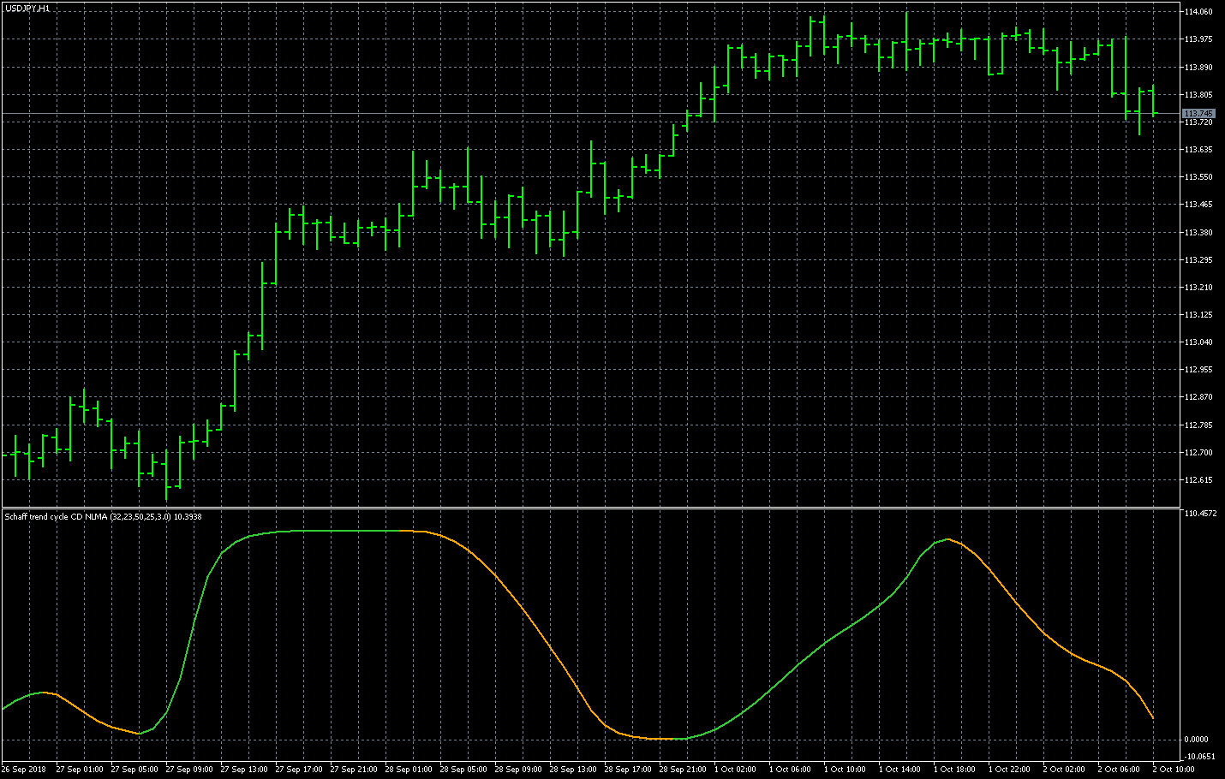1225x779 pixels.
Task: Click the 2 Oct 06:00 time label
Action: [x=1119, y=770]
